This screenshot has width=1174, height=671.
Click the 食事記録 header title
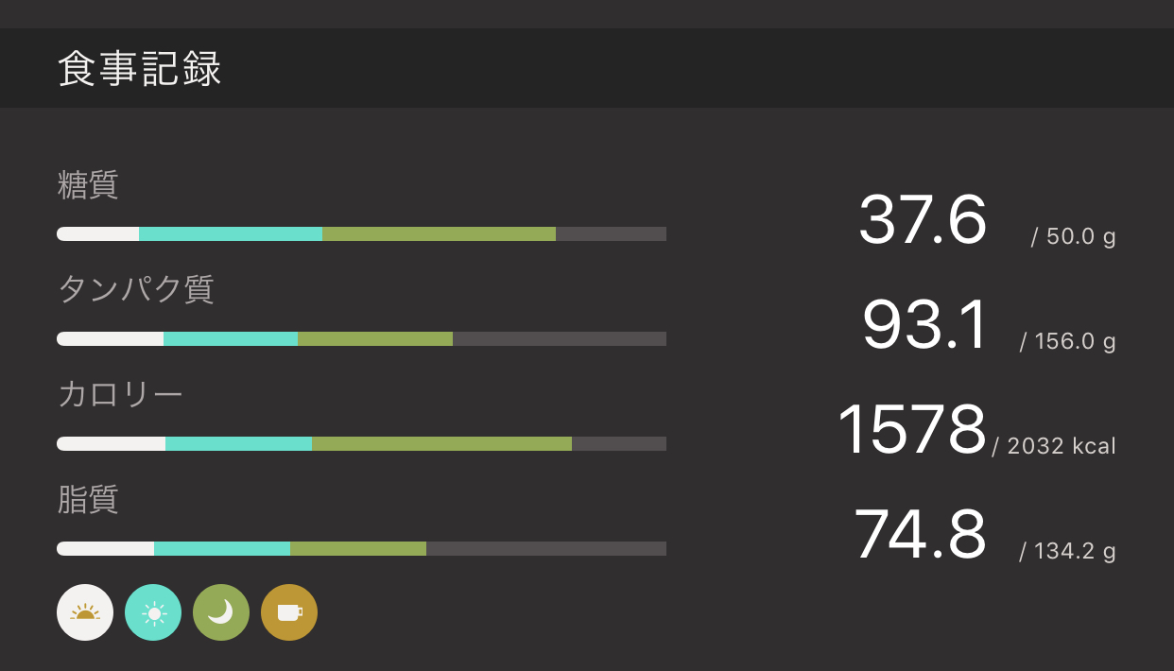[x=140, y=69]
